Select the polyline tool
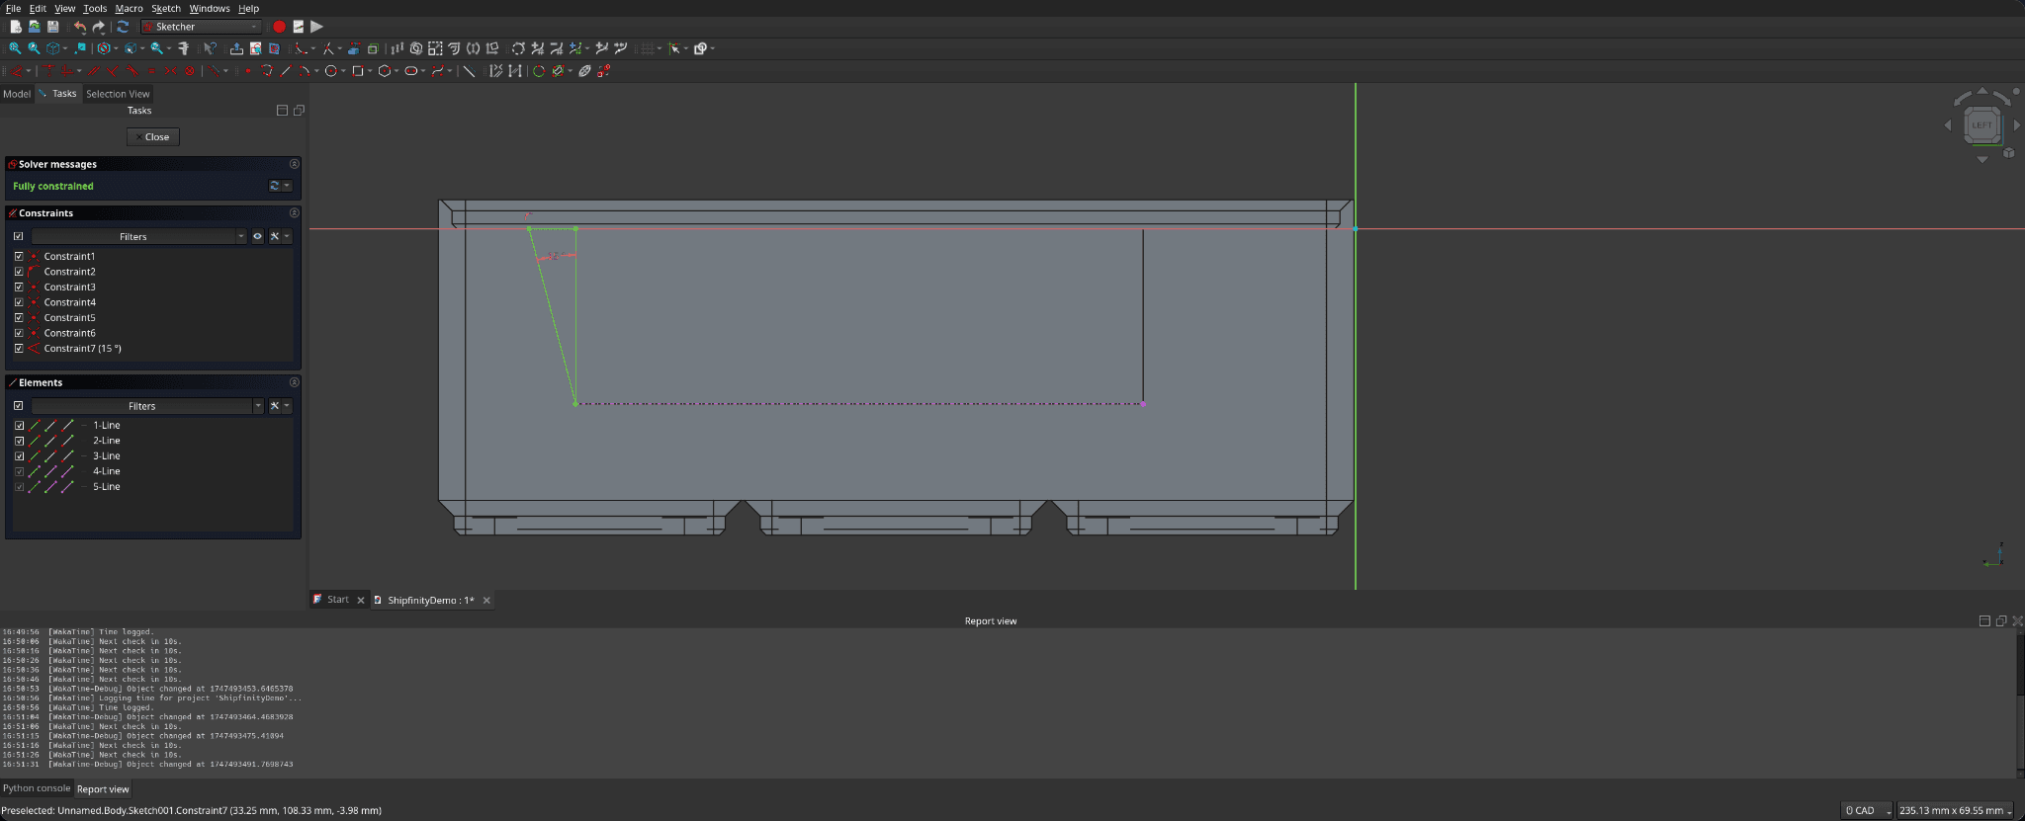 coord(267,71)
